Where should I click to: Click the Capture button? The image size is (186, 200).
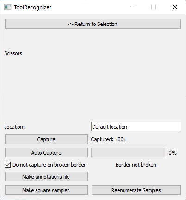click(46, 139)
